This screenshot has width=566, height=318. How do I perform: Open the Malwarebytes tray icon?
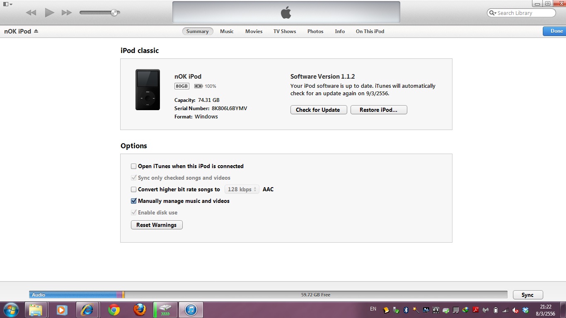click(486, 310)
